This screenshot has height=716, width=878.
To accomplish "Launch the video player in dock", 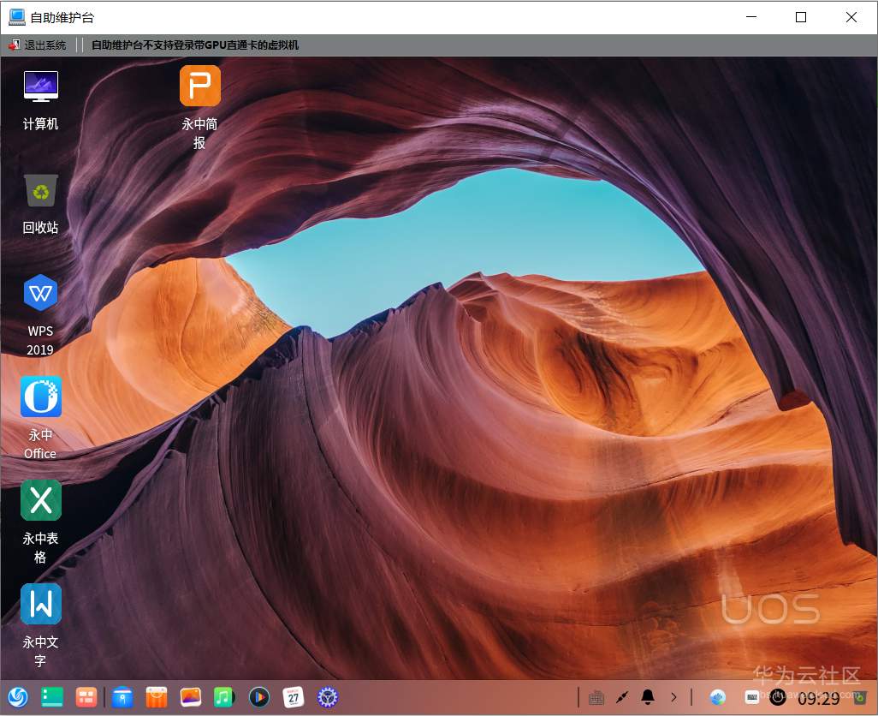I will [x=258, y=697].
